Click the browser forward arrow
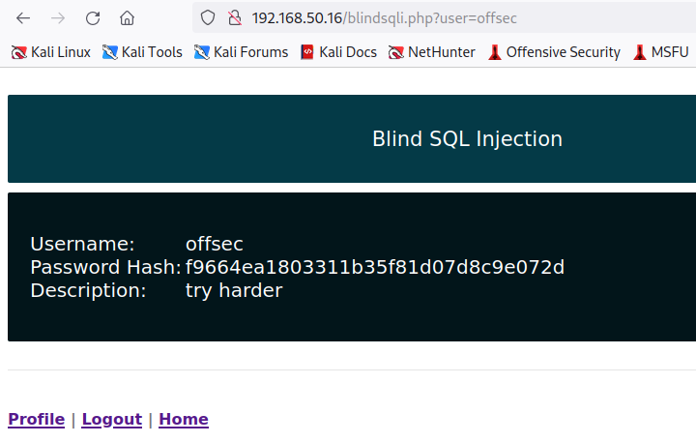 coord(58,17)
